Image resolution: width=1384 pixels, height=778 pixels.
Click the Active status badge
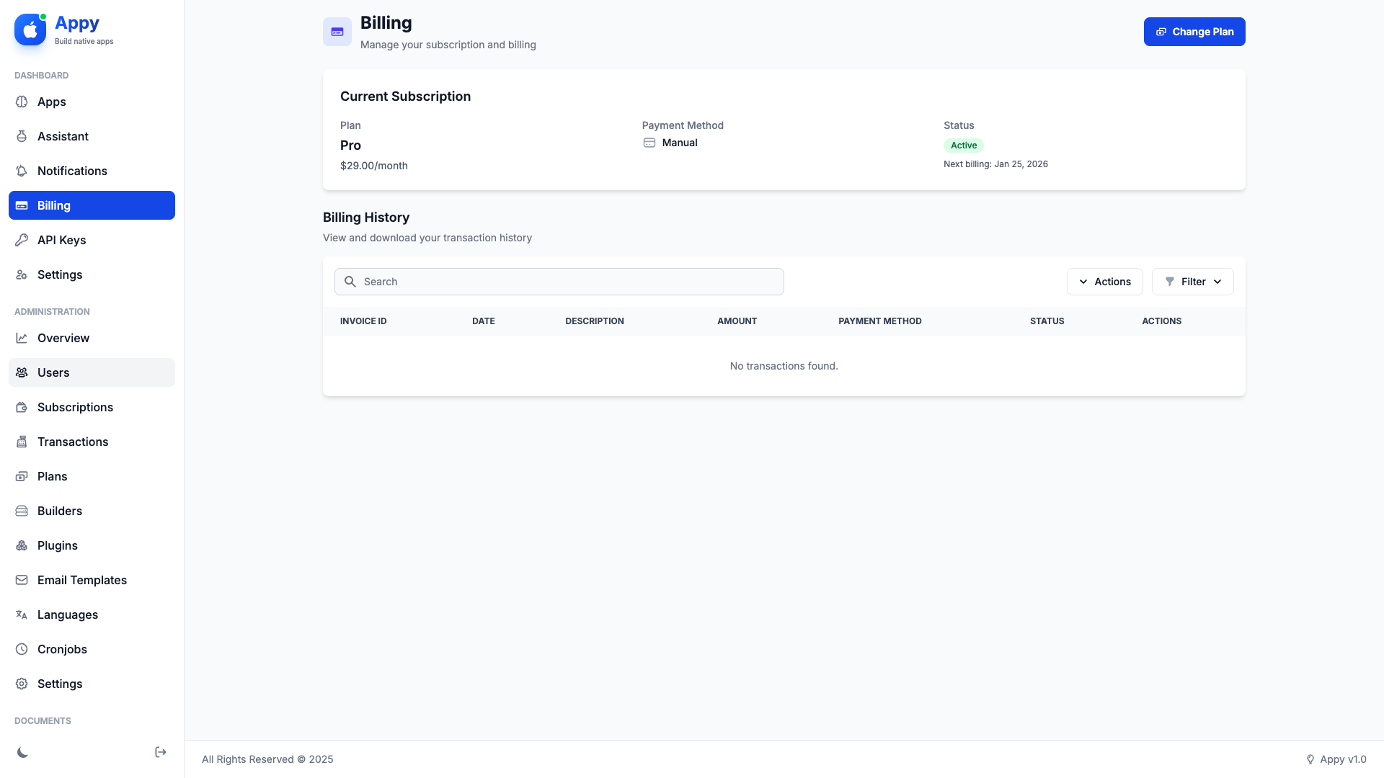pos(964,145)
